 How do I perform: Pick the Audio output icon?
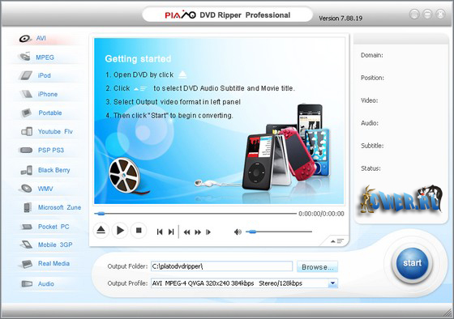(27, 283)
